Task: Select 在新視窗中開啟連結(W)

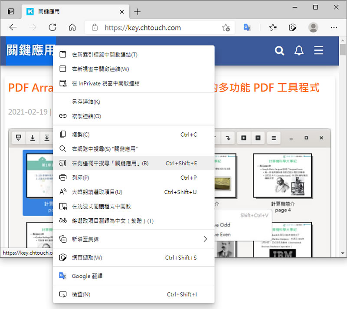Action: [x=134, y=69]
